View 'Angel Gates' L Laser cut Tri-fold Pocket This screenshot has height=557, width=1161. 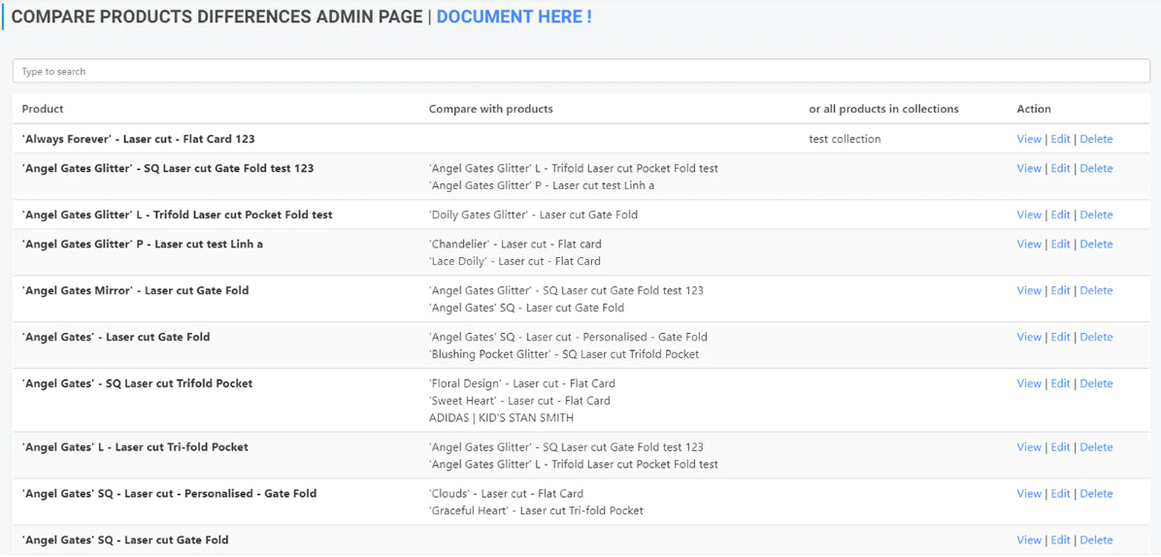coord(1028,447)
